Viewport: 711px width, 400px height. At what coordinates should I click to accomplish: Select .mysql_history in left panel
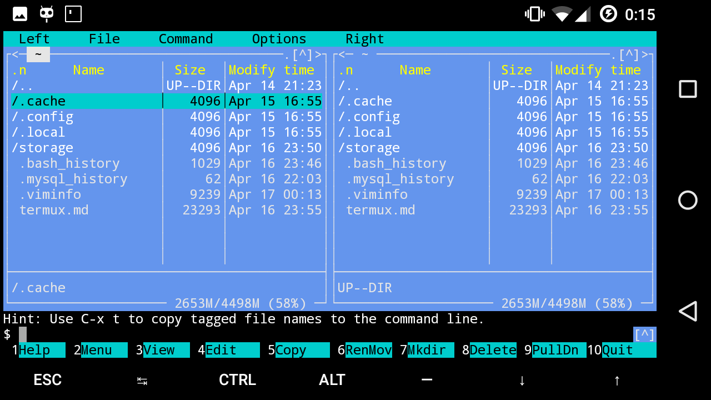[167, 179]
